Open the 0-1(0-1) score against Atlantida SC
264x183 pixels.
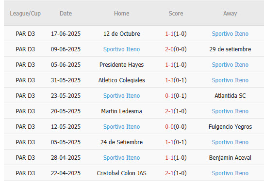[x=176, y=96]
